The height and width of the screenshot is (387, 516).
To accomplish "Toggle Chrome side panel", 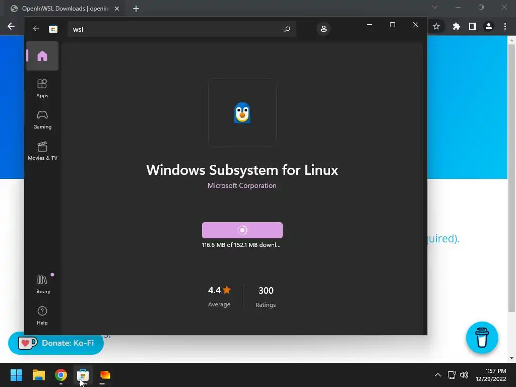I will (473, 26).
